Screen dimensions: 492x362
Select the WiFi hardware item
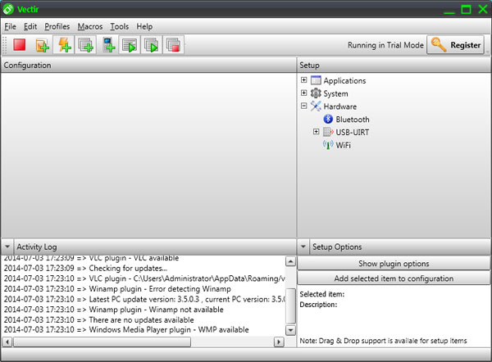(x=344, y=145)
